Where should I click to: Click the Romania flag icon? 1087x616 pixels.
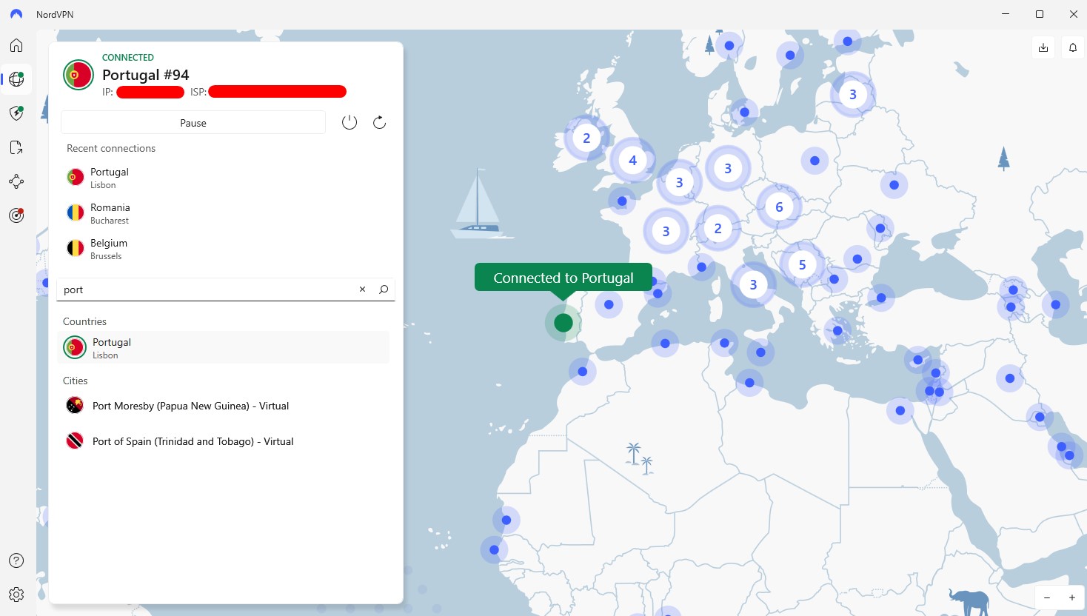pyautogui.click(x=76, y=213)
